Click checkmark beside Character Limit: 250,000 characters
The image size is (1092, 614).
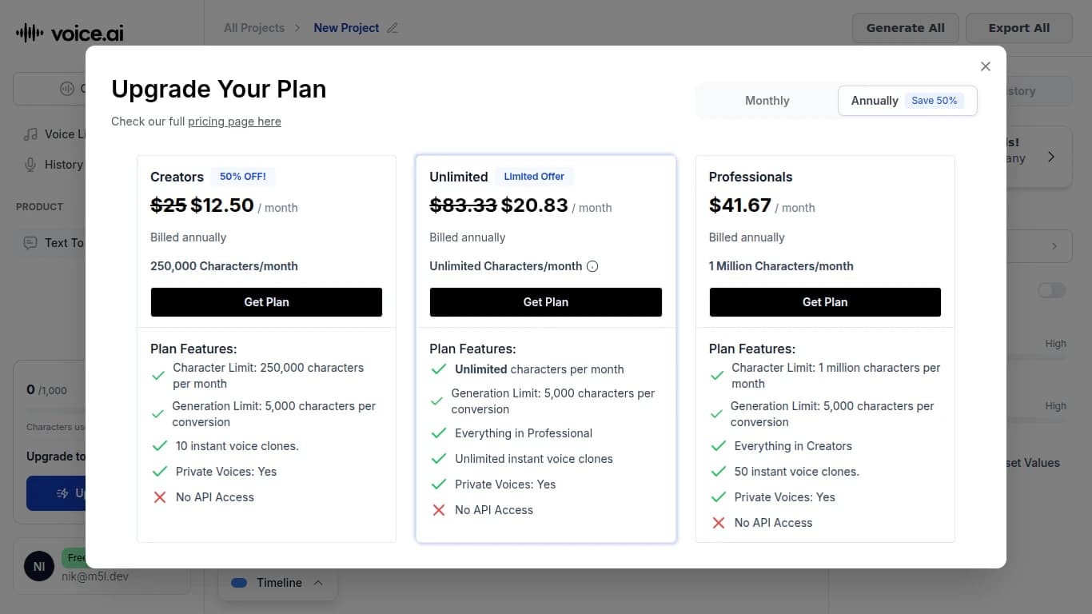coord(157,376)
